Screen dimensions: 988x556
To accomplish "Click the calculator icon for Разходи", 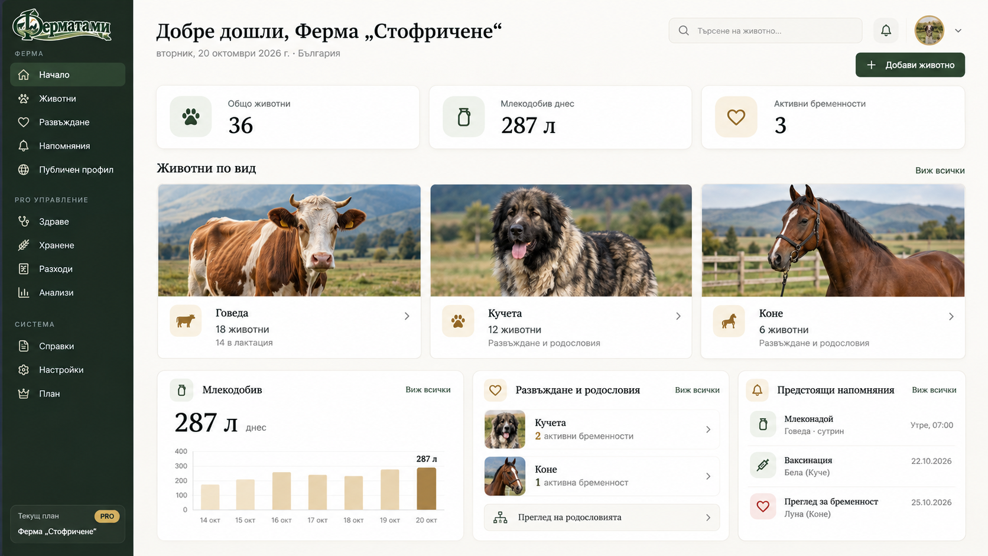I will point(24,269).
